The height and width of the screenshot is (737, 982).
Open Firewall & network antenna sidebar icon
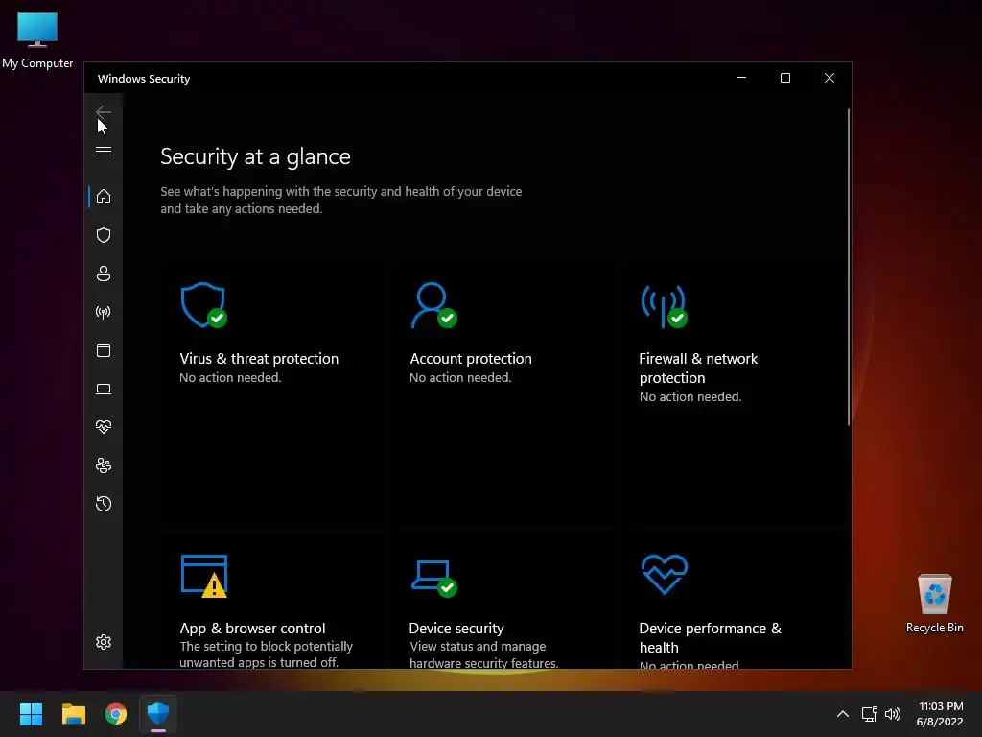tap(104, 312)
